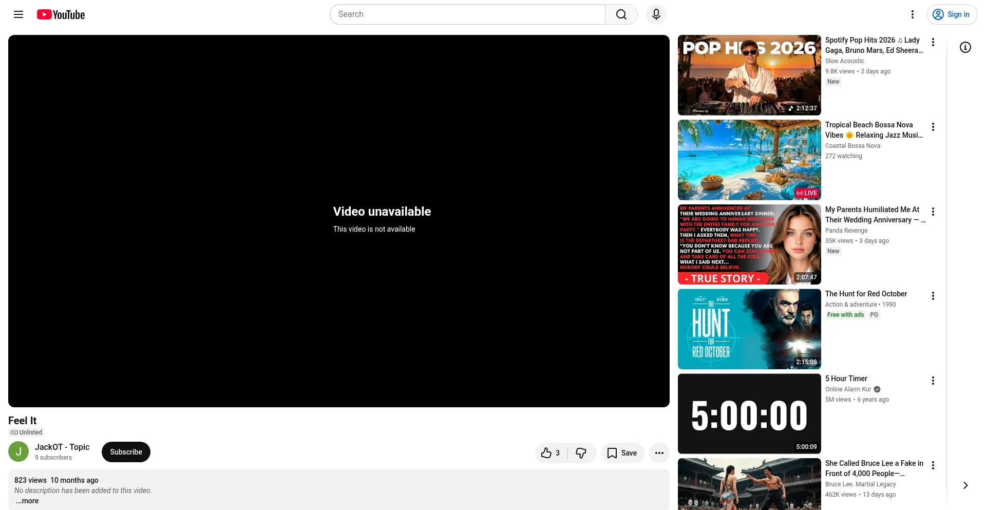Open the Tropical Beach live stream thumbnail
This screenshot has height=510, width=986.
[749, 160]
